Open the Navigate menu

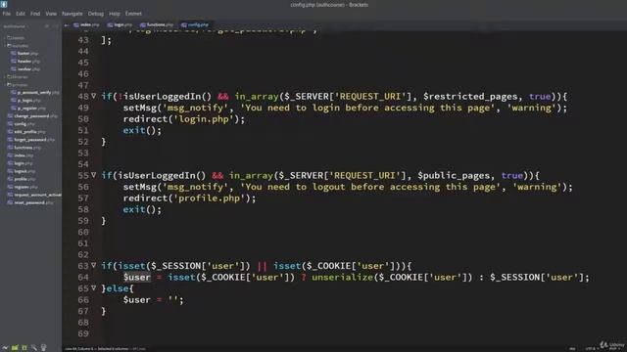(x=72, y=14)
